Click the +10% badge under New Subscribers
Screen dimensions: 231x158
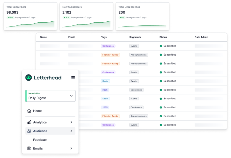[66, 18]
